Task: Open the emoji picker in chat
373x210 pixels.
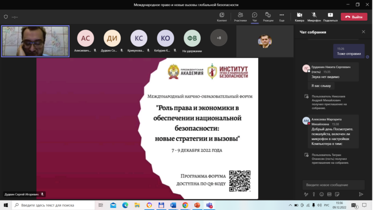Action: pyautogui.click(x=321, y=194)
